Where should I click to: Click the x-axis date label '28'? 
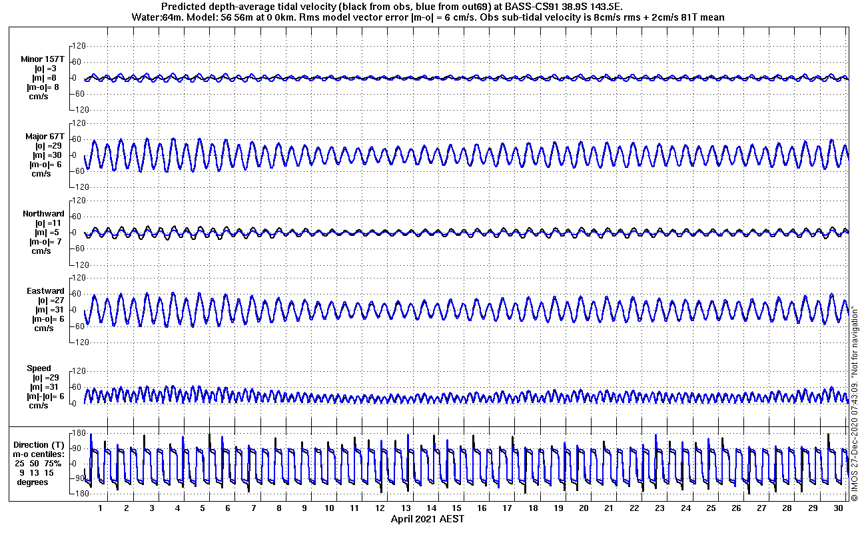(787, 508)
